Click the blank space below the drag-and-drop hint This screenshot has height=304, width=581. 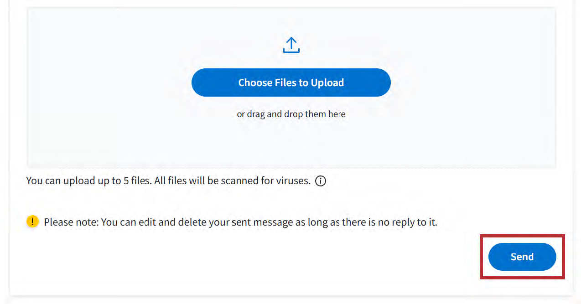tap(291, 144)
